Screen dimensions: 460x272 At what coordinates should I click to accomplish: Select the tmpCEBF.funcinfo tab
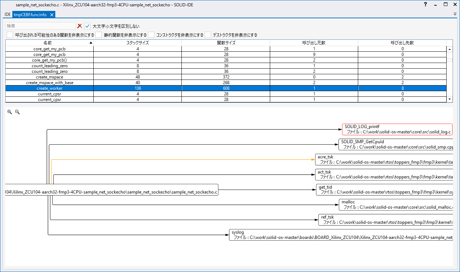click(x=31, y=14)
